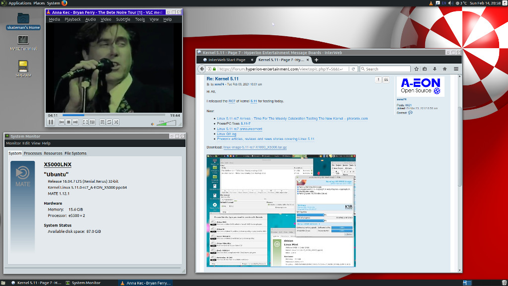Viewport: 508px width, 286px height.
Task: Pause the VLC video playback
Action: [51, 122]
